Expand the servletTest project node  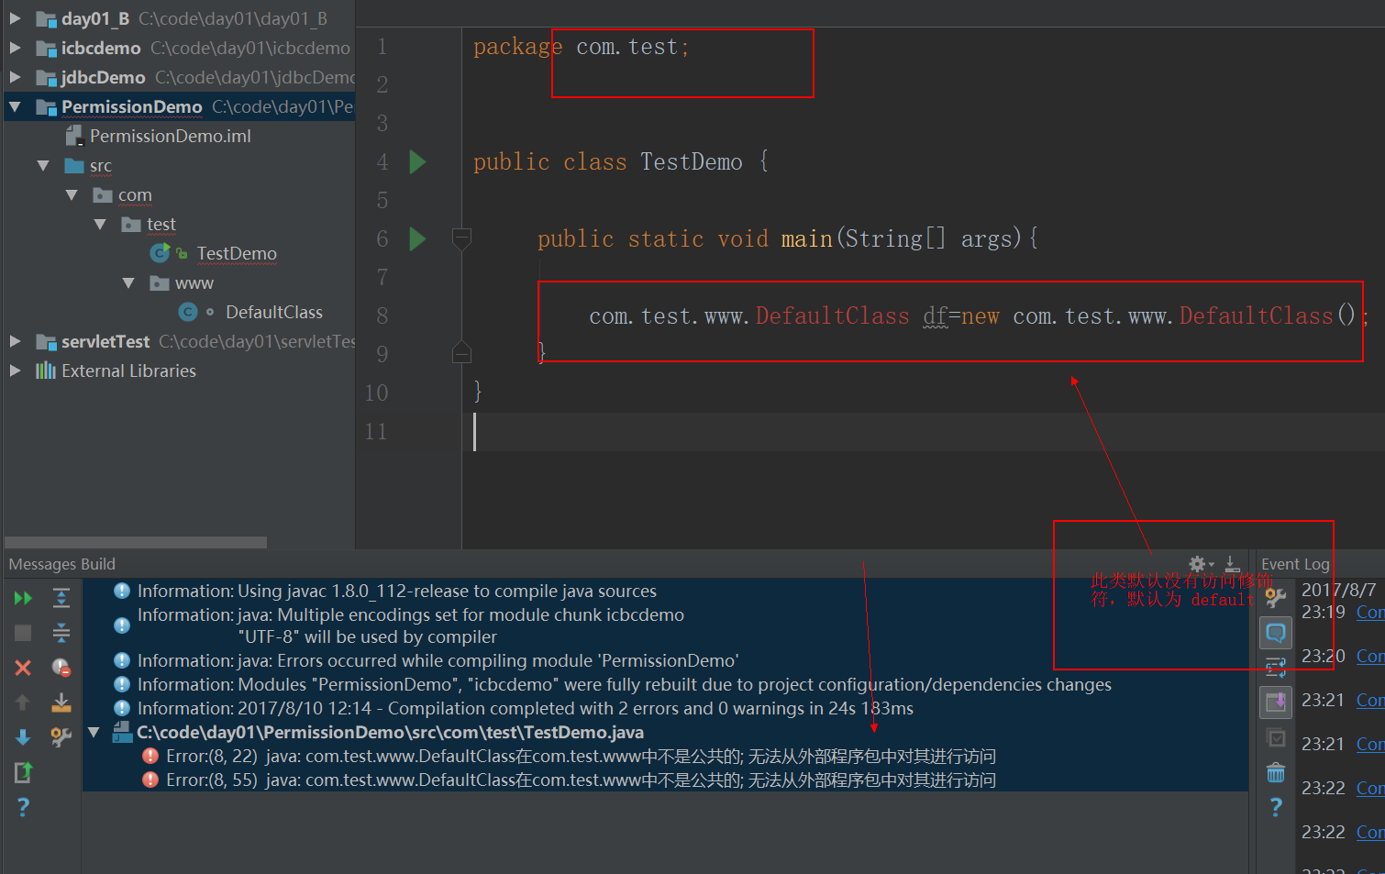15,341
